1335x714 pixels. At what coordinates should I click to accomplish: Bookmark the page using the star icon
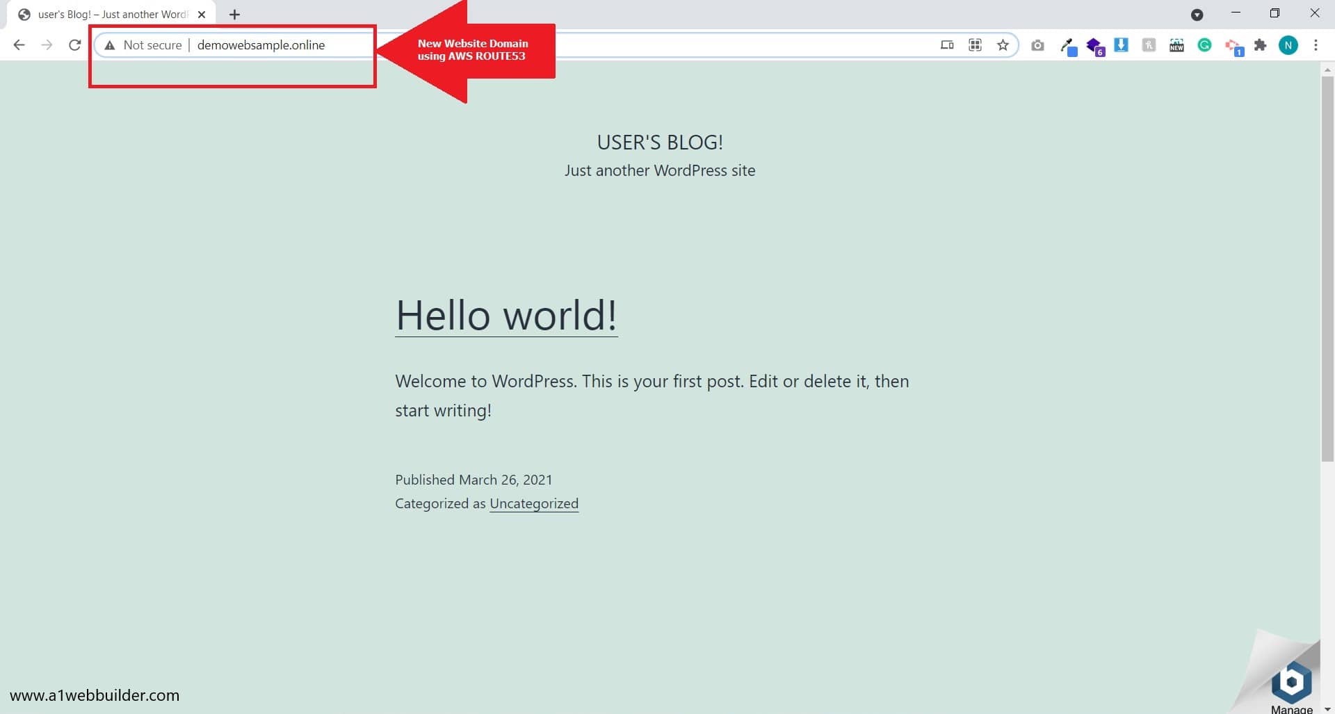1003,45
